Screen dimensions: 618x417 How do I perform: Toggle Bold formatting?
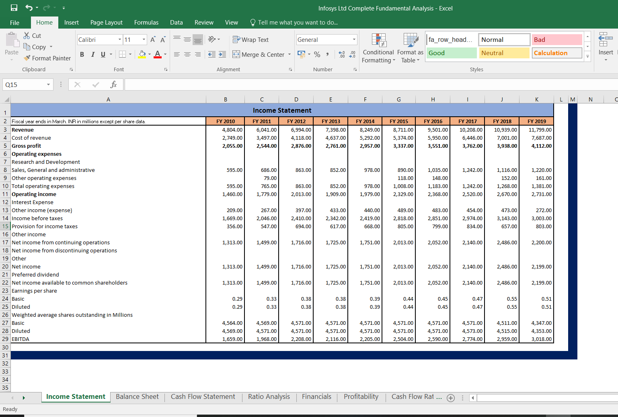point(82,54)
